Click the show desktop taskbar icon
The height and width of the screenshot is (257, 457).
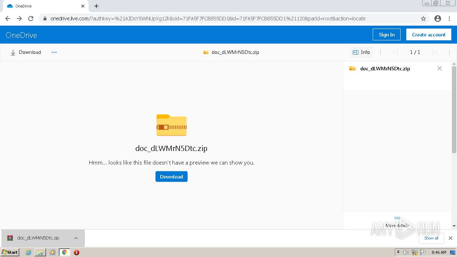[x=453, y=252]
